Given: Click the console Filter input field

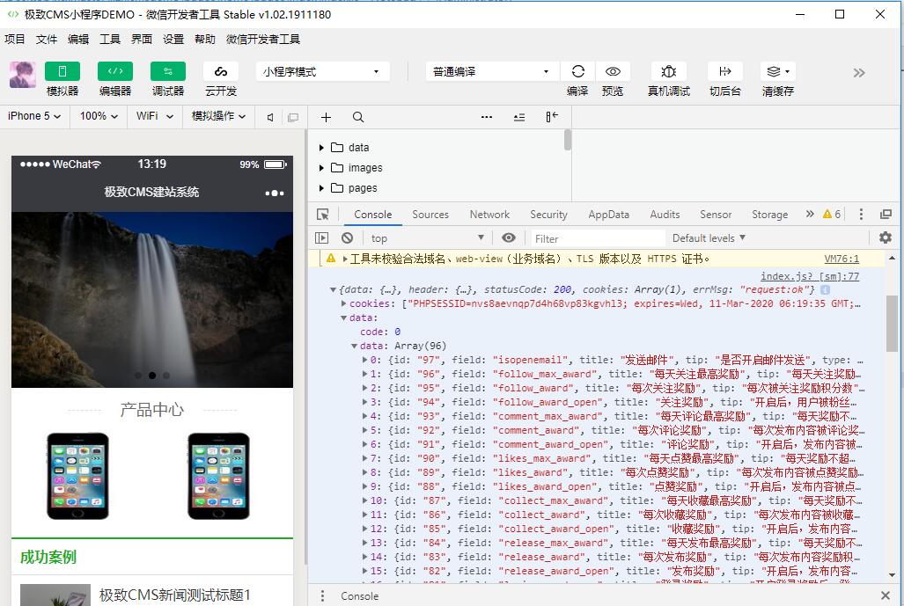Looking at the screenshot, I should pos(597,238).
